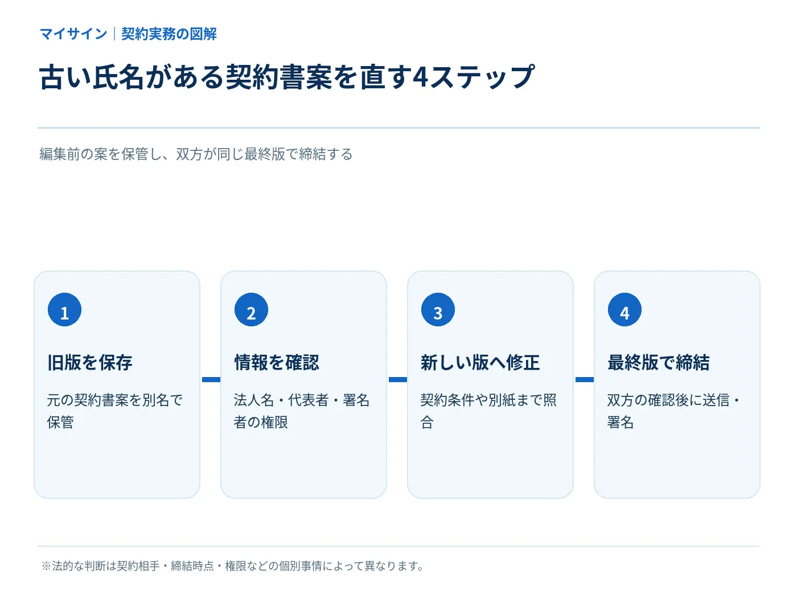Click the description 双方の確認後に送信・署名
The image size is (797, 598).
point(675,411)
